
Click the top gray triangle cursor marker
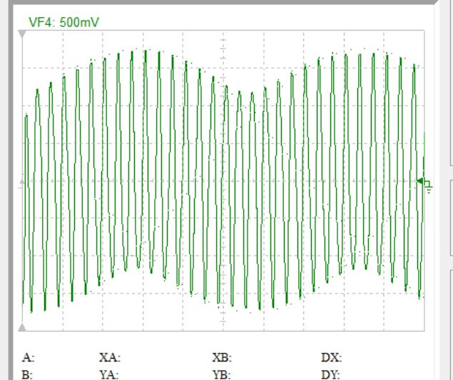click(22, 34)
